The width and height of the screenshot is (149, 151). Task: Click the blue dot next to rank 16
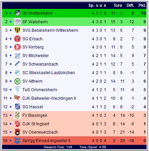click(11, 141)
